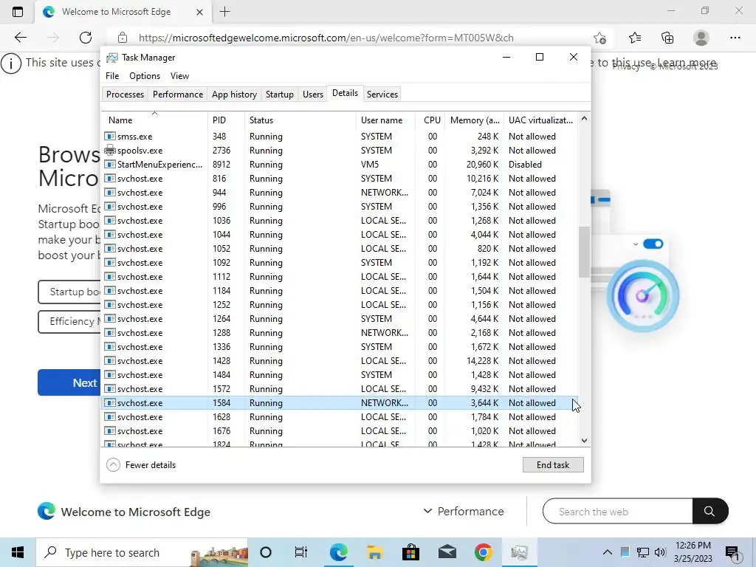The height and width of the screenshot is (567, 756).
Task: Select the spoolsv.exe process row
Action: point(340,151)
